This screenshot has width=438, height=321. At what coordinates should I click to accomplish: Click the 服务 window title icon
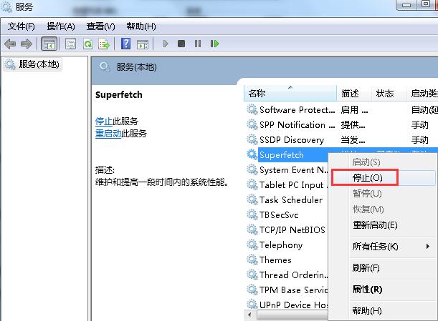click(x=6, y=7)
